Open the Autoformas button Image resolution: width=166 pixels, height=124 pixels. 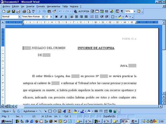pos(30,111)
